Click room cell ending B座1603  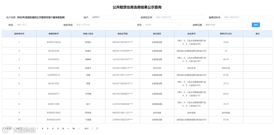pyautogui.click(x=191, y=84)
